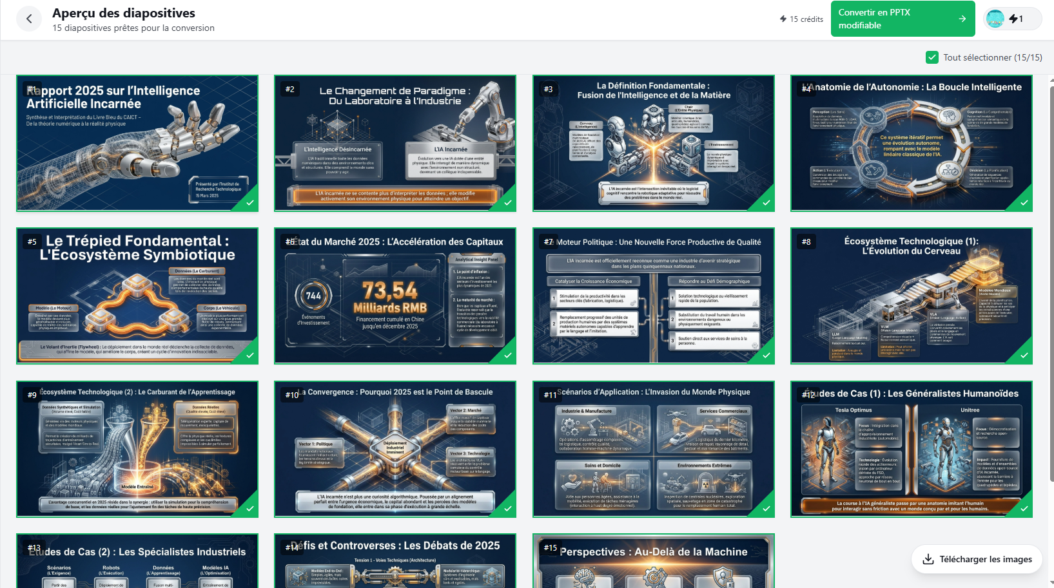Select slide thumbnail Écosystème Technologique (1)

coord(912,296)
